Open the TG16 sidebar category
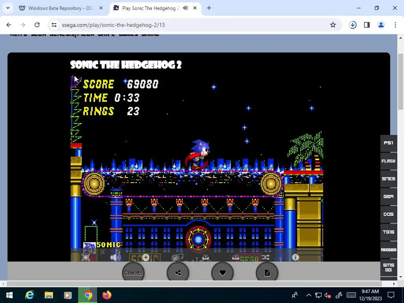 (389, 232)
